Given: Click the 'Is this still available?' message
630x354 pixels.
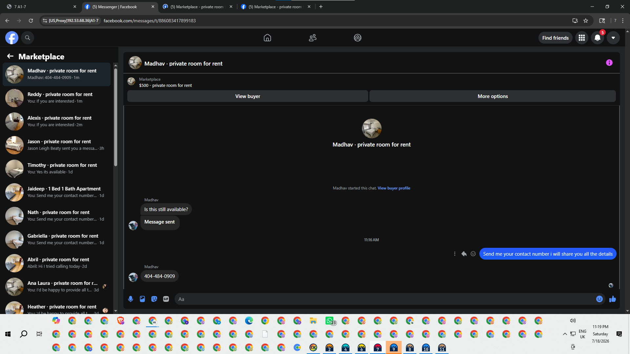Looking at the screenshot, I should 166,209.
